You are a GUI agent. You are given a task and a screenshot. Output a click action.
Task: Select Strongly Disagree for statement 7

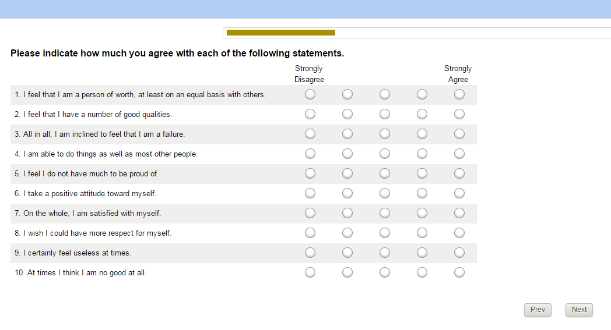[310, 213]
